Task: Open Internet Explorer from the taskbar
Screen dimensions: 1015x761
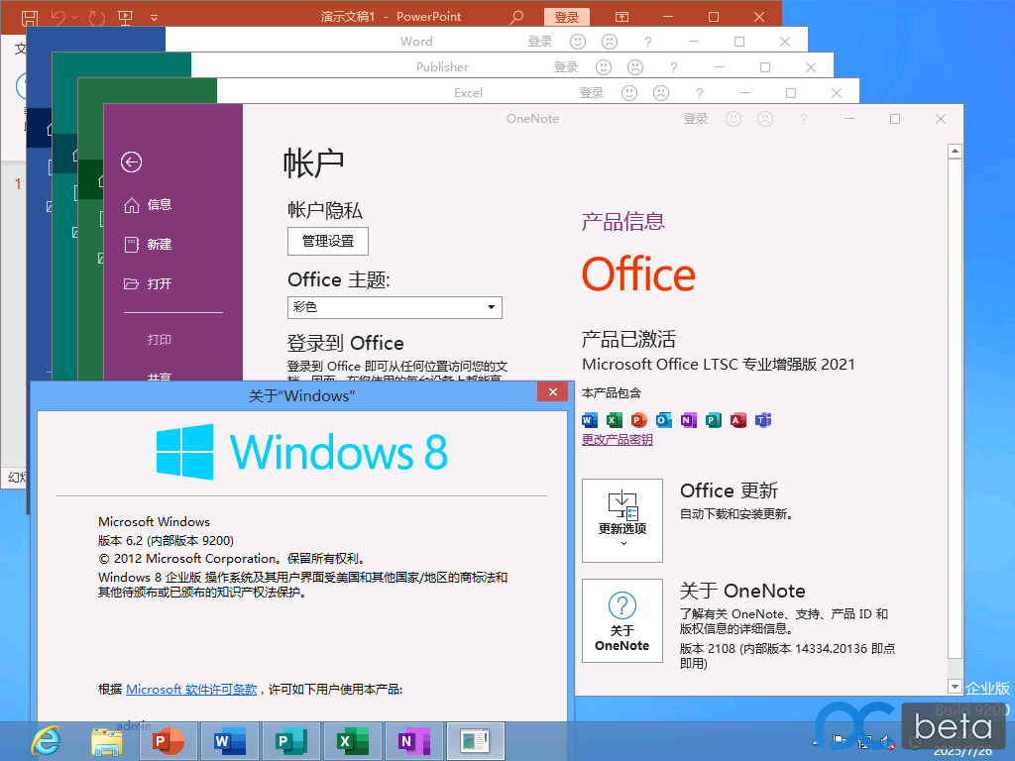Action: click(46, 741)
